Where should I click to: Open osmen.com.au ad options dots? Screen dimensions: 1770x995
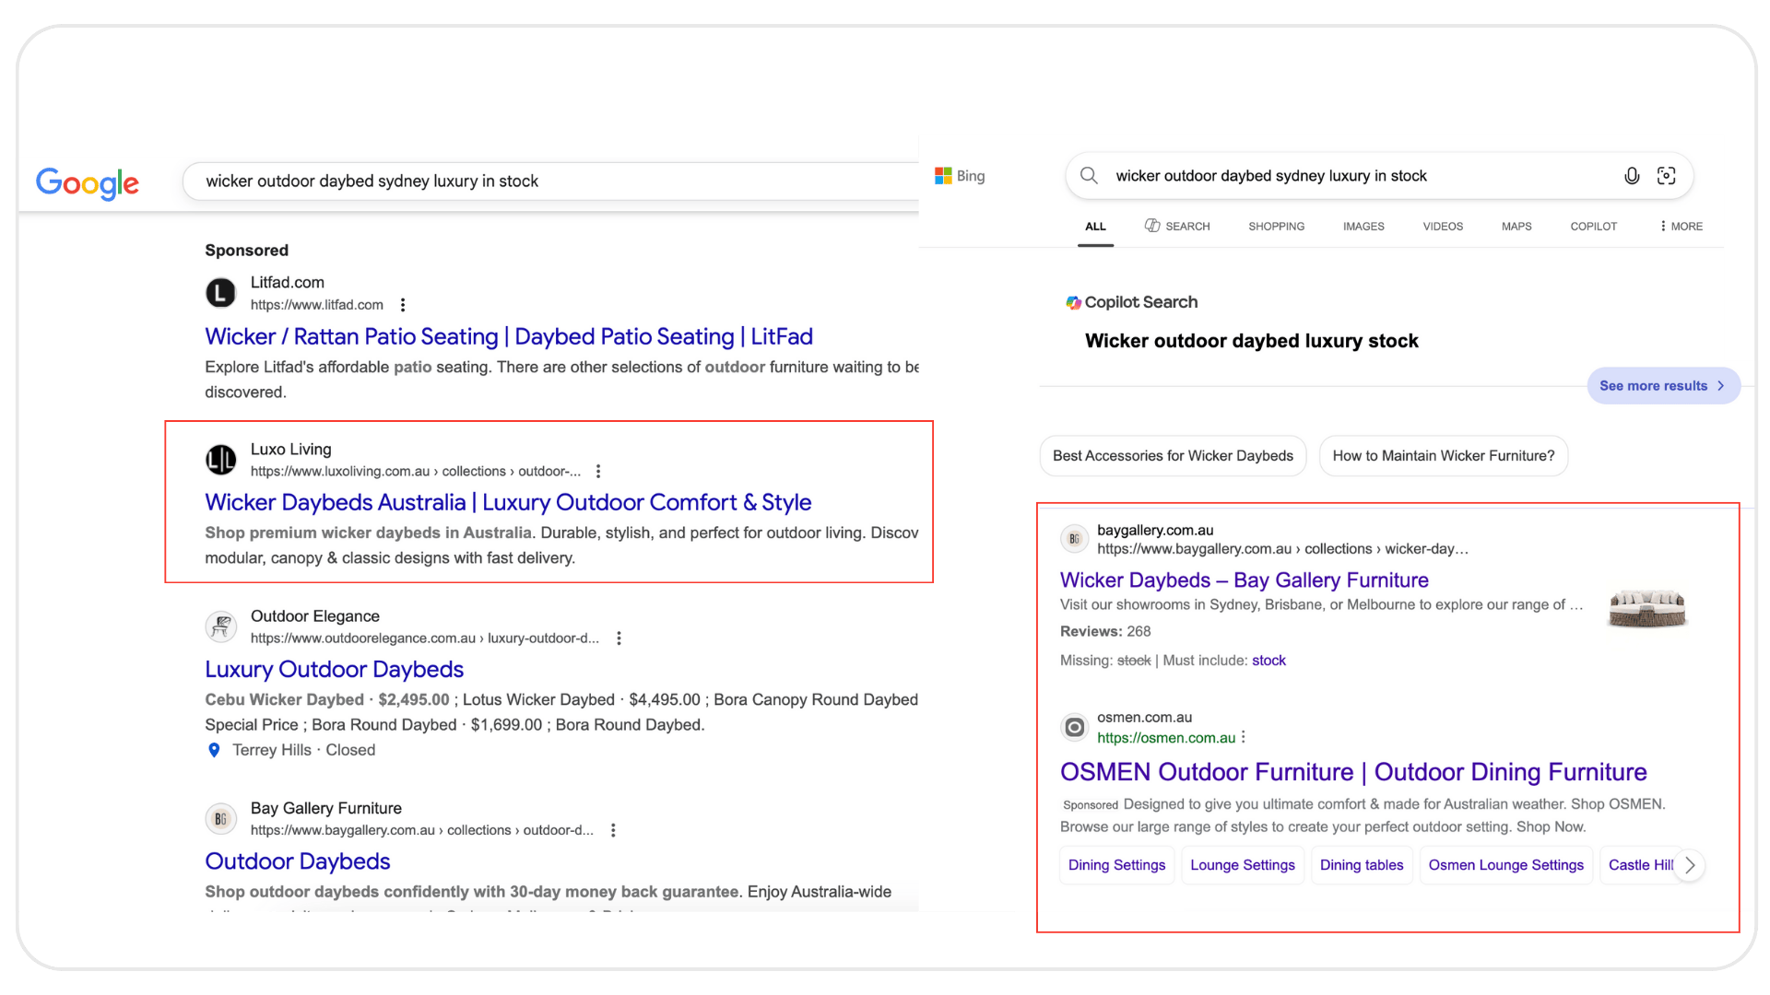point(1244,738)
